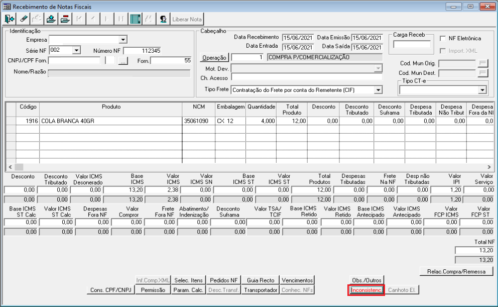
Task: Click the Transportador button
Action: (x=261, y=290)
